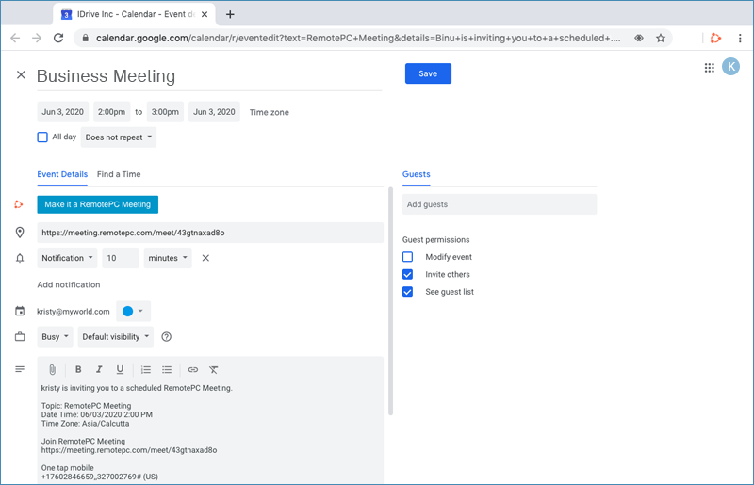
Task: Click the notification value 10 field
Action: 121,258
